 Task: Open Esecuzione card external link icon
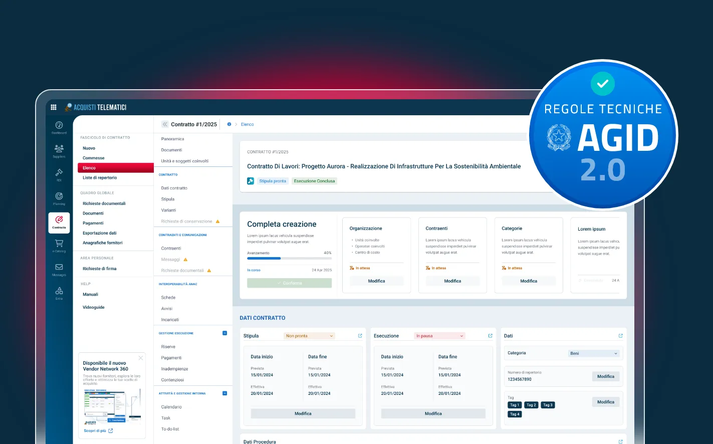490,336
